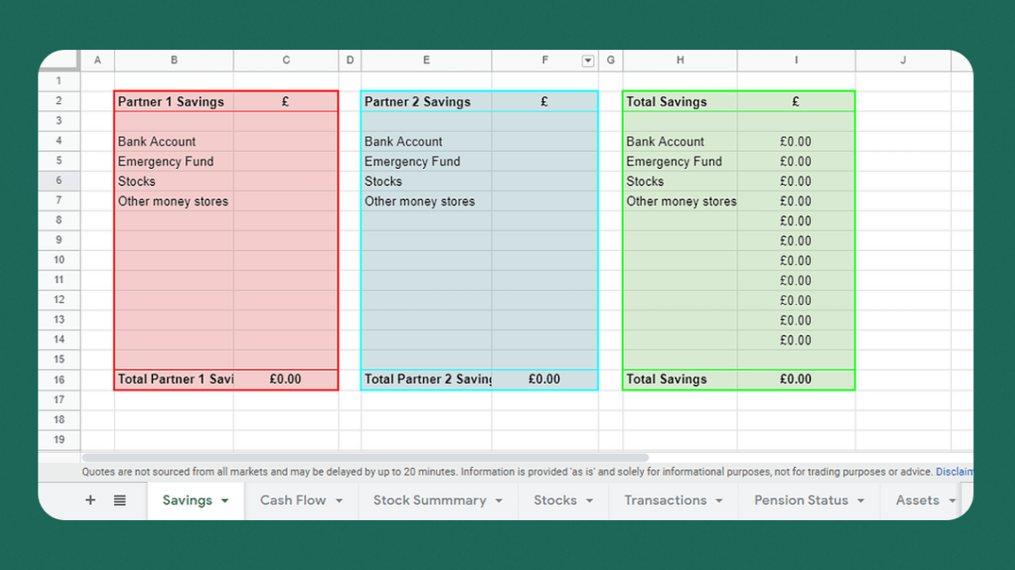The height and width of the screenshot is (570, 1015).
Task: Select the £0.00 Bank Account total cell
Action: (796, 141)
